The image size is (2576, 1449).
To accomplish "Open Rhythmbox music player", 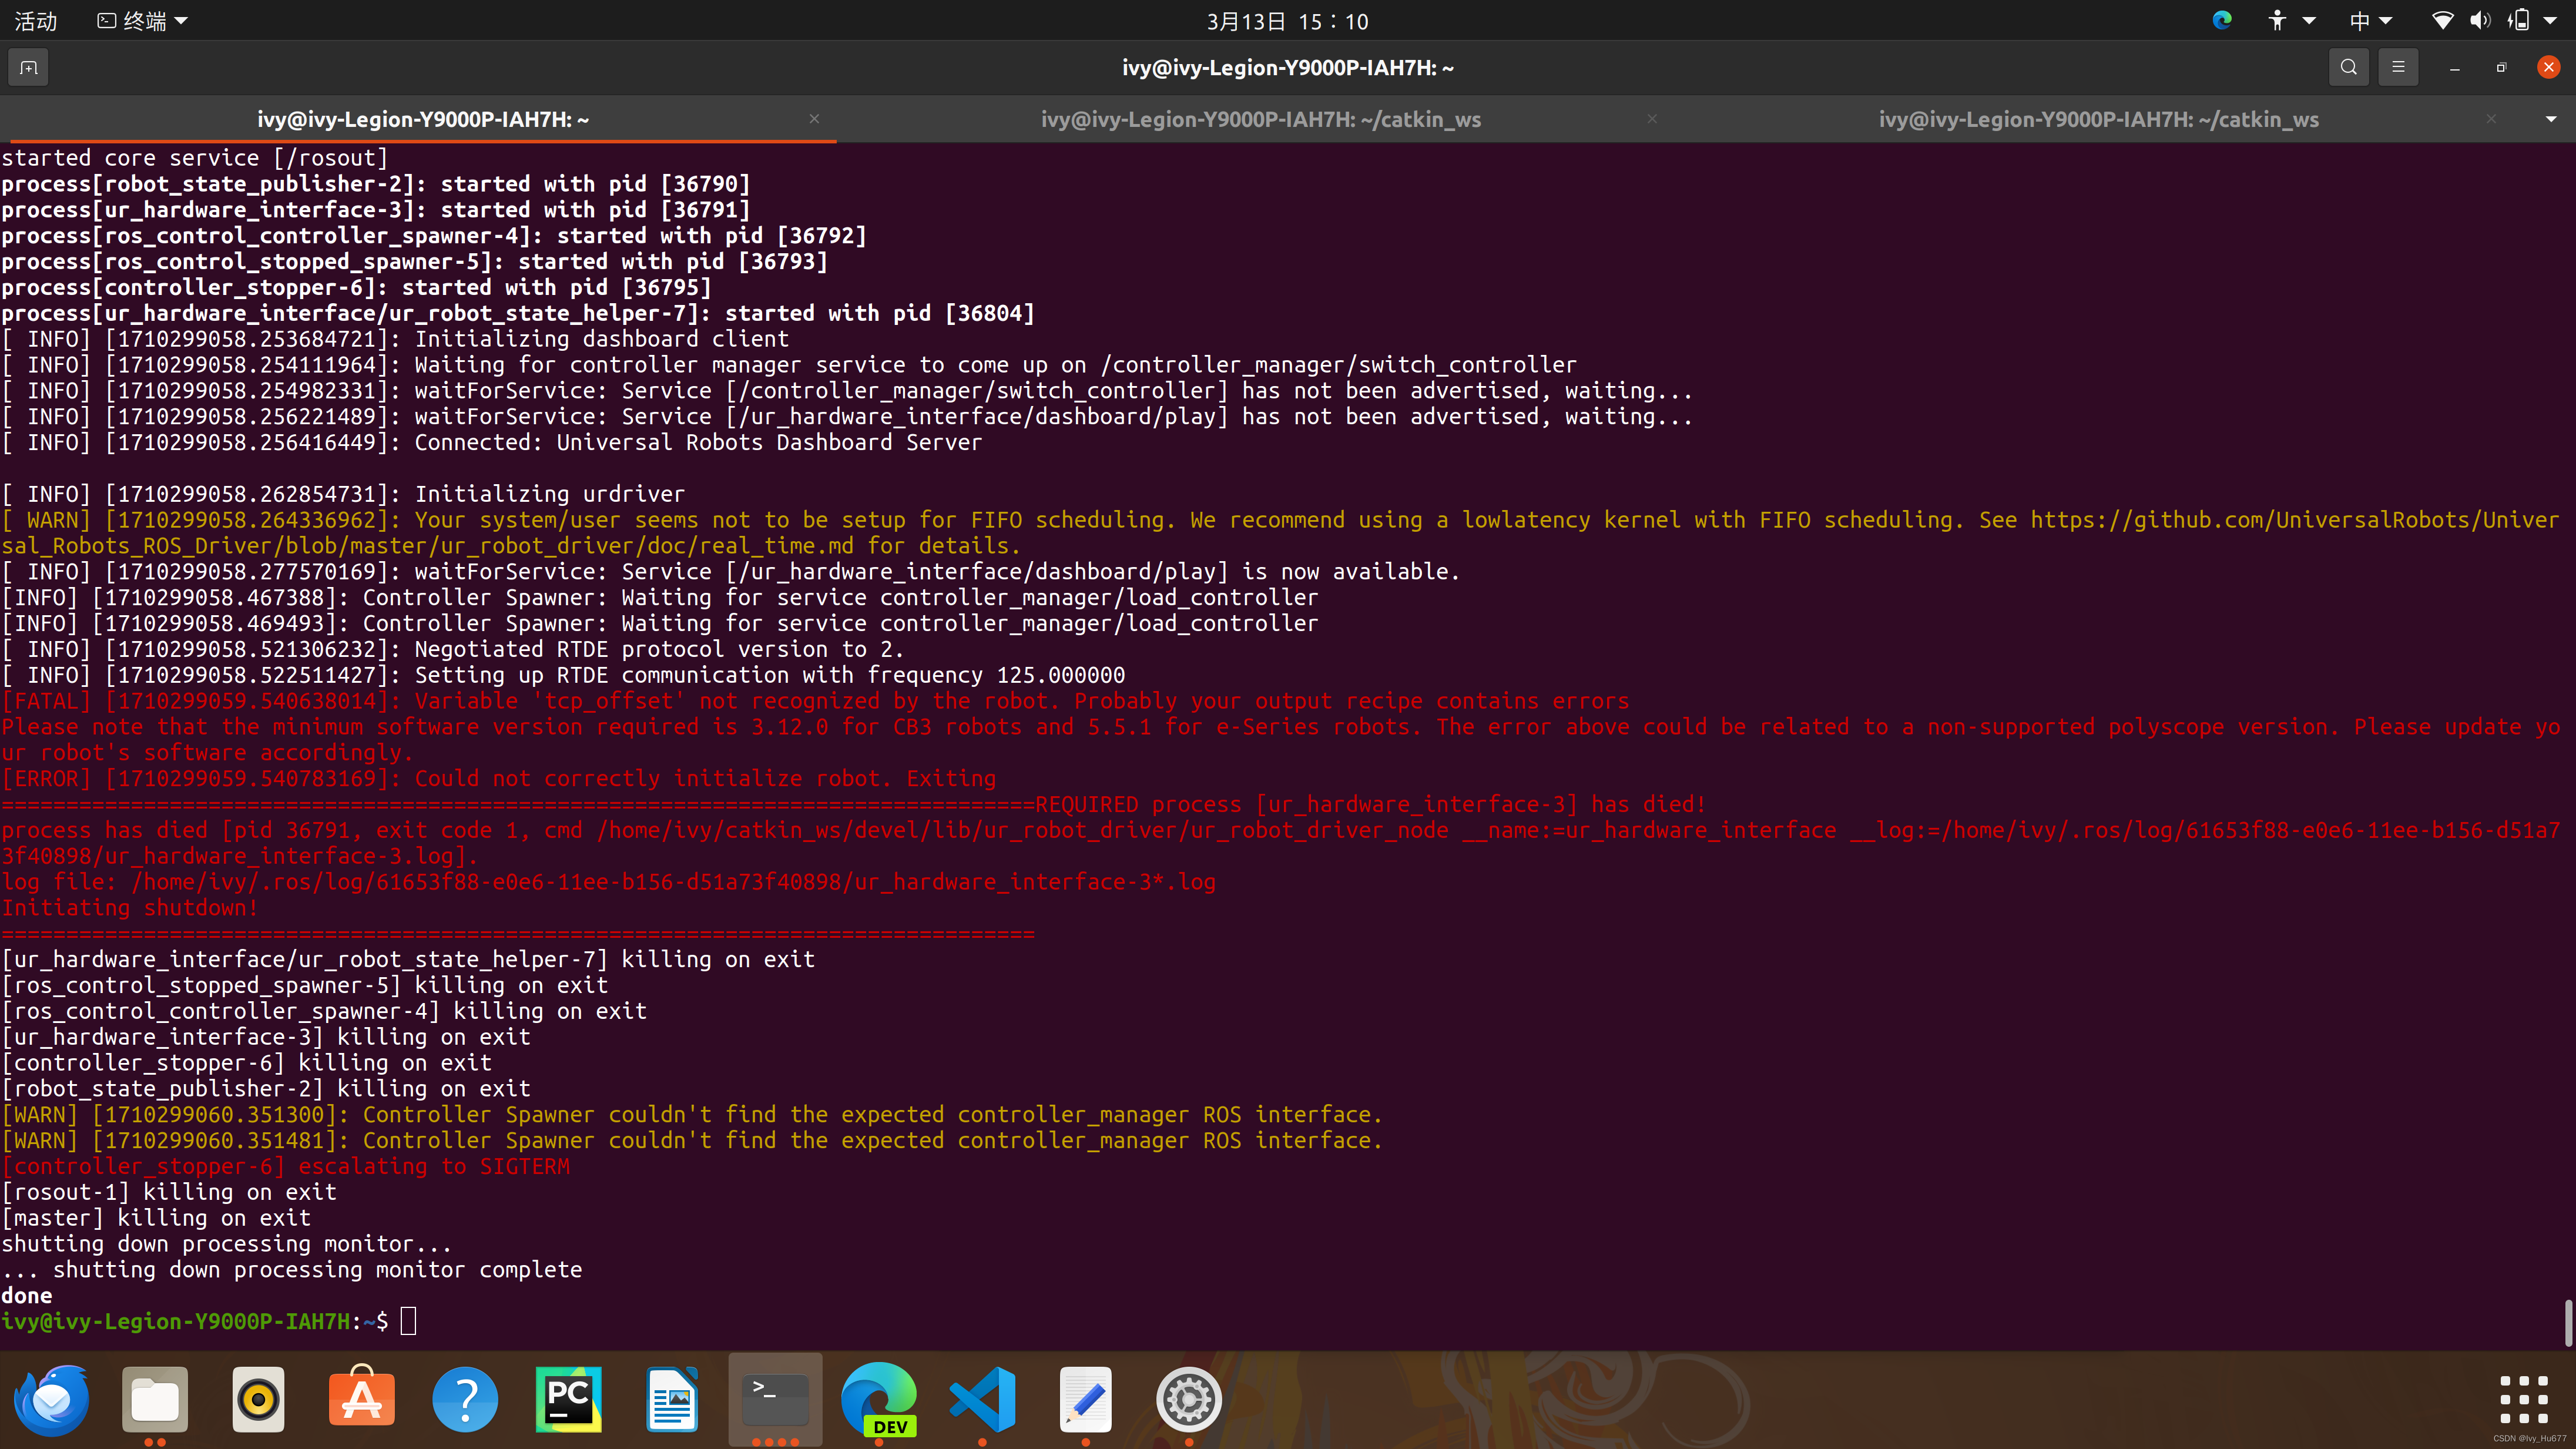I will [258, 1399].
